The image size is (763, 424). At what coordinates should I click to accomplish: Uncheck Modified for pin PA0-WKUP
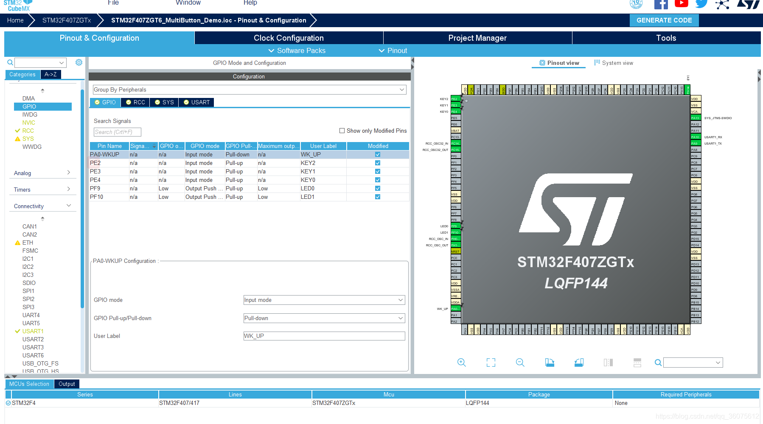[x=377, y=154]
